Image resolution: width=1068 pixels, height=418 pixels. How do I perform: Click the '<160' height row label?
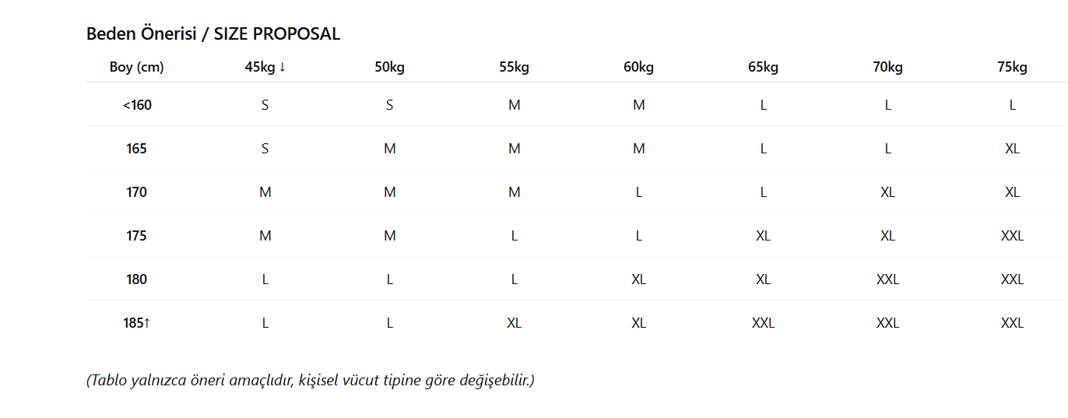click(x=137, y=105)
